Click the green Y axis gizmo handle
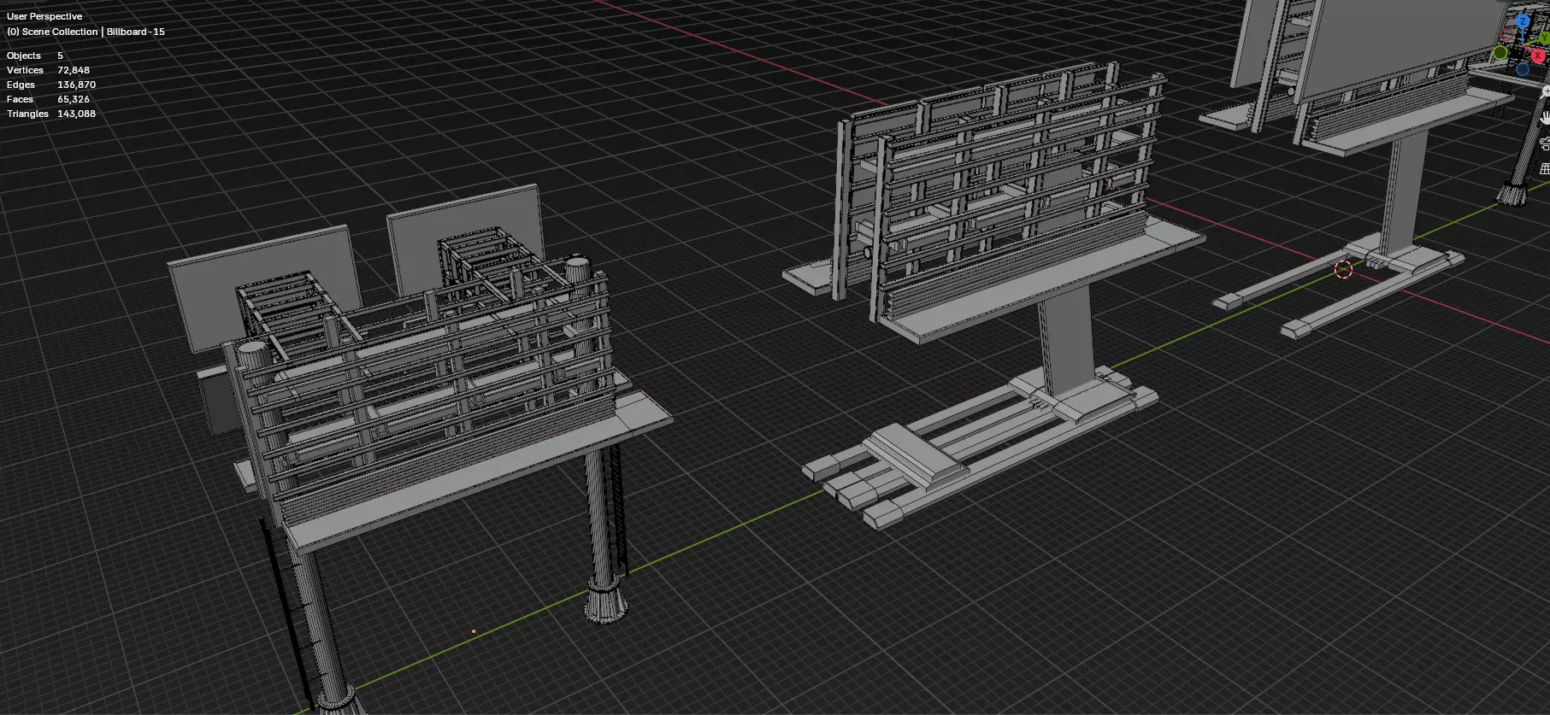 click(1543, 38)
